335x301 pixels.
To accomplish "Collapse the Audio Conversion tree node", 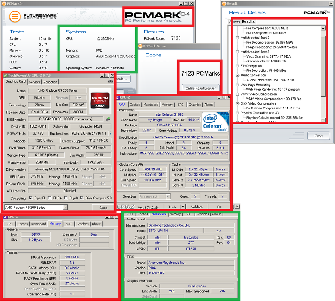I will click(237, 75).
